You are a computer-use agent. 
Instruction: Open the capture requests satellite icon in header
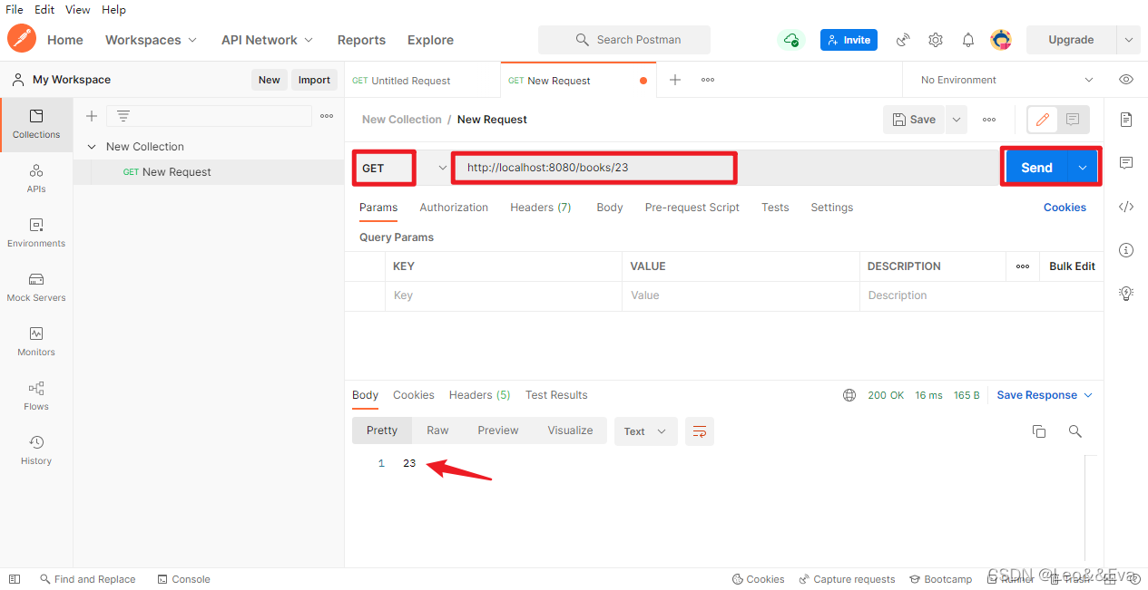903,40
